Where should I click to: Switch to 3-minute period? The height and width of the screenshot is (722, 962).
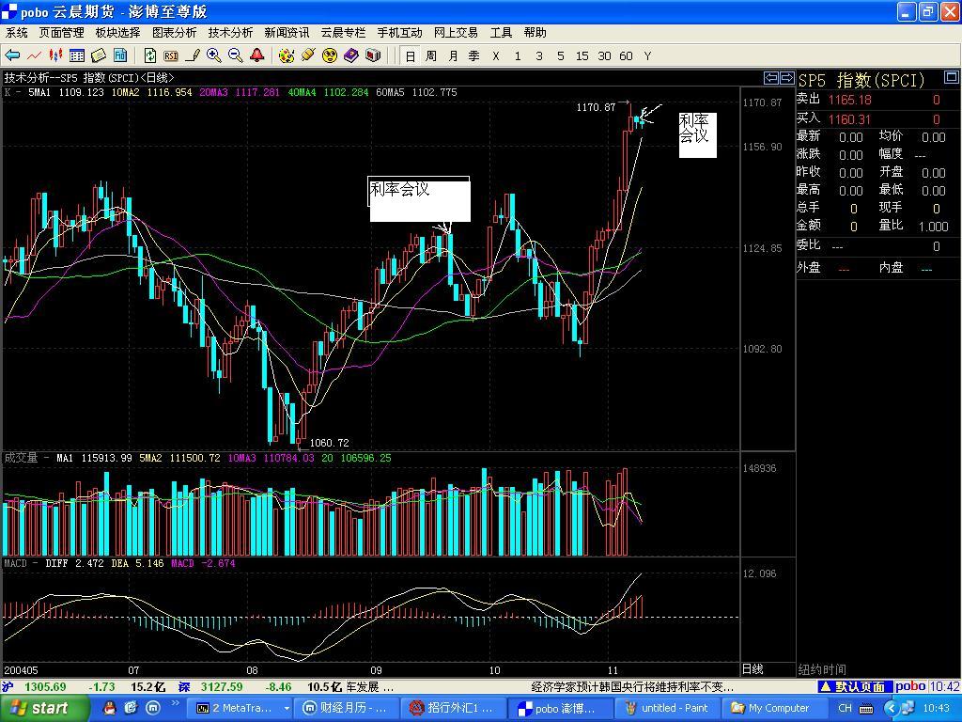pos(539,55)
